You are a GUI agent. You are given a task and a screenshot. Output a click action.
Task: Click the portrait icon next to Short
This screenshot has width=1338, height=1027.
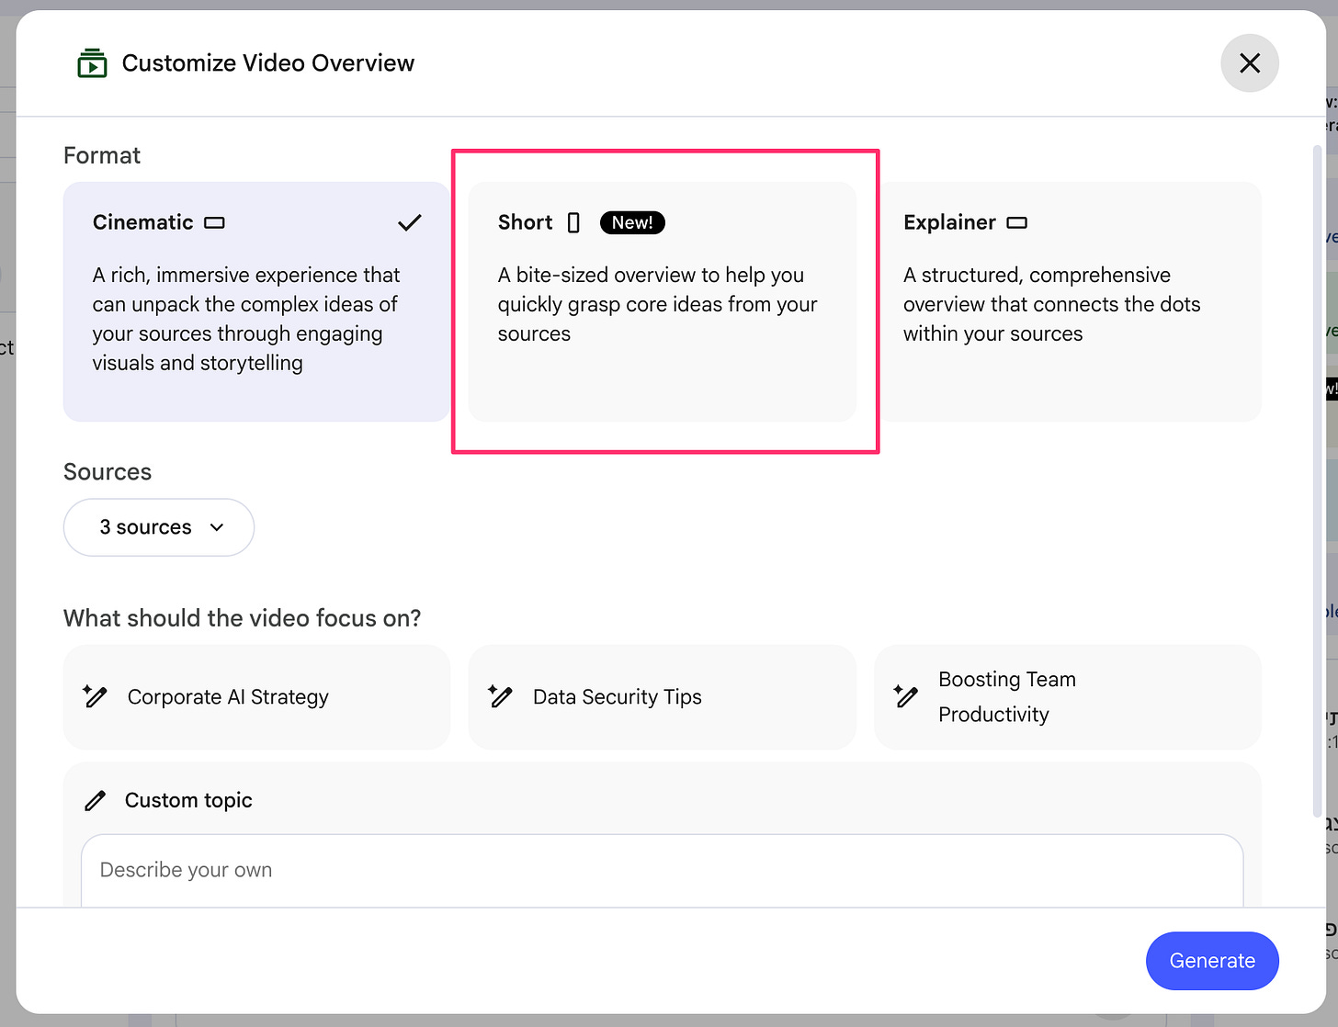click(x=573, y=222)
